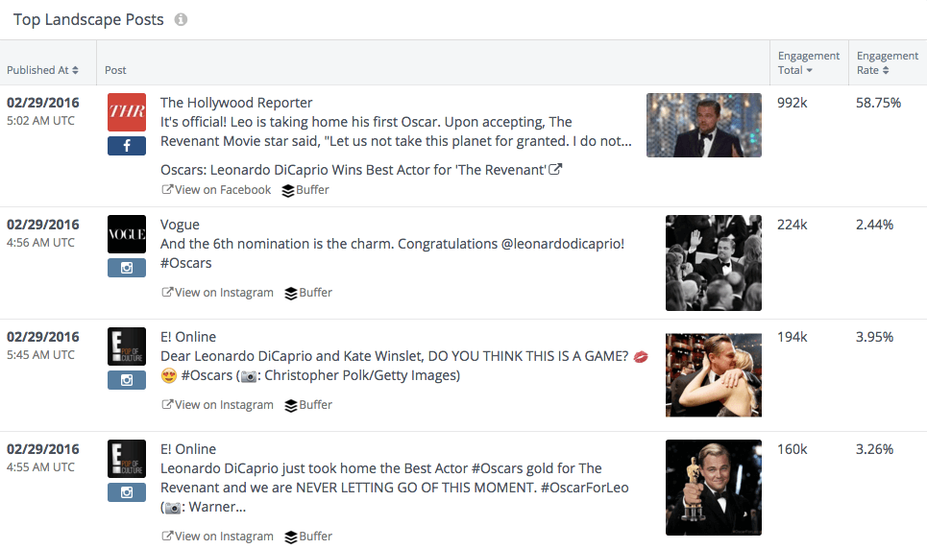Click the 992k engagement total
Viewport: 927px width, 549px height.
point(793,103)
